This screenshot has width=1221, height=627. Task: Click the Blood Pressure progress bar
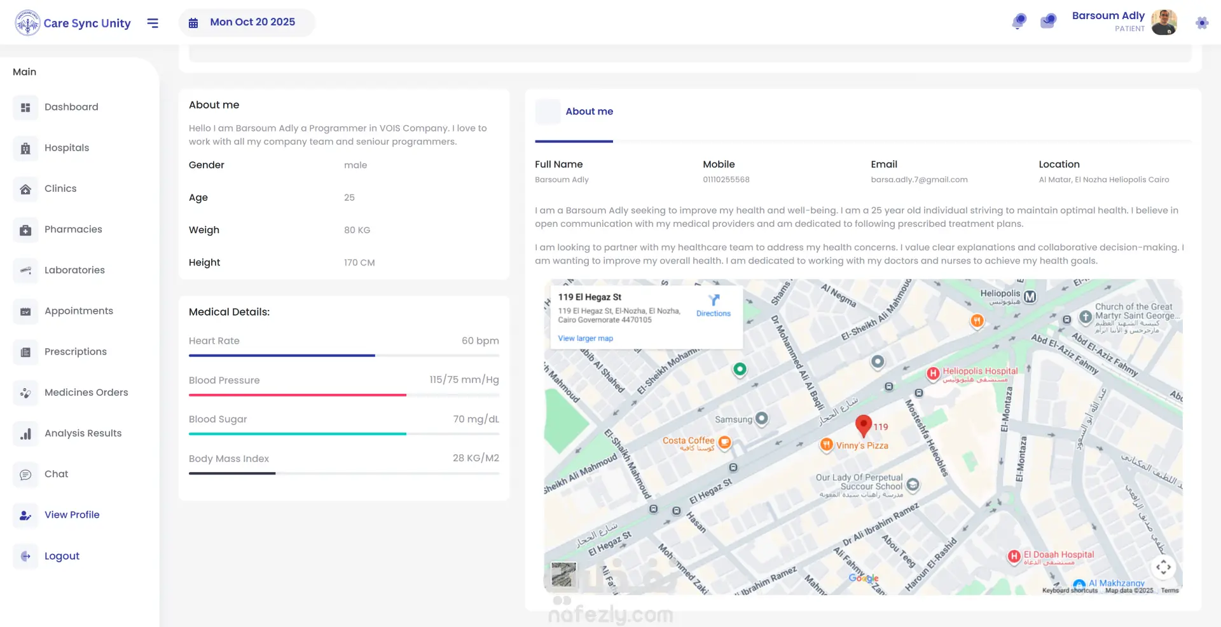[x=344, y=395]
